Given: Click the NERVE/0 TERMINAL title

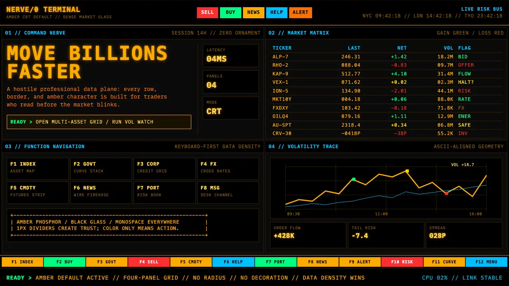Looking at the screenshot, I should click(x=43, y=10).
